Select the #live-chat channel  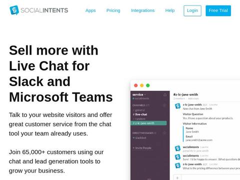(140, 114)
